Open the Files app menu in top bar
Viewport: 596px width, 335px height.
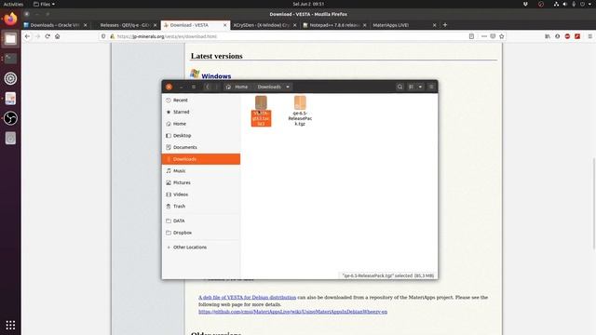point(44,4)
